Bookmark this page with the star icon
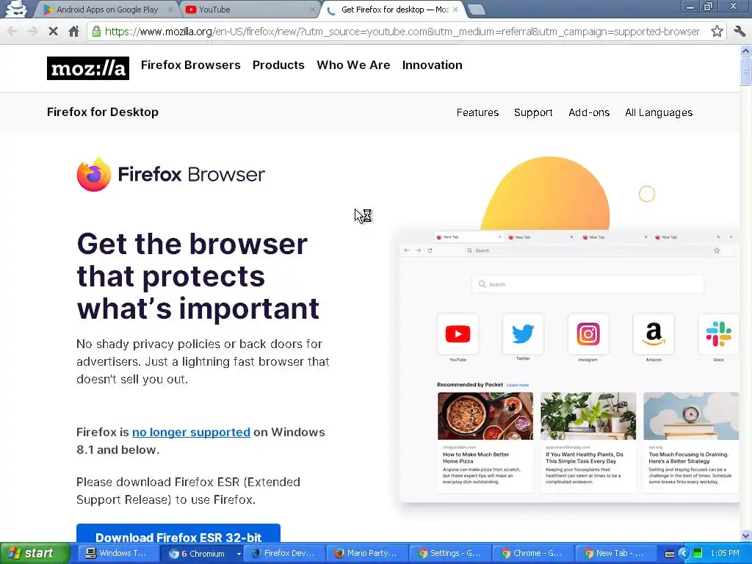The width and height of the screenshot is (752, 564). 717,32
